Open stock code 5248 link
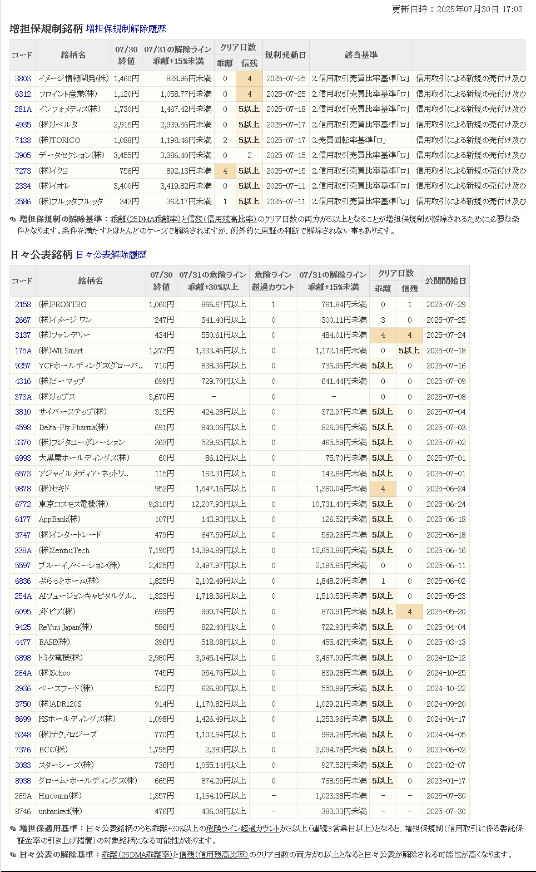The height and width of the screenshot is (872, 536). 23,735
